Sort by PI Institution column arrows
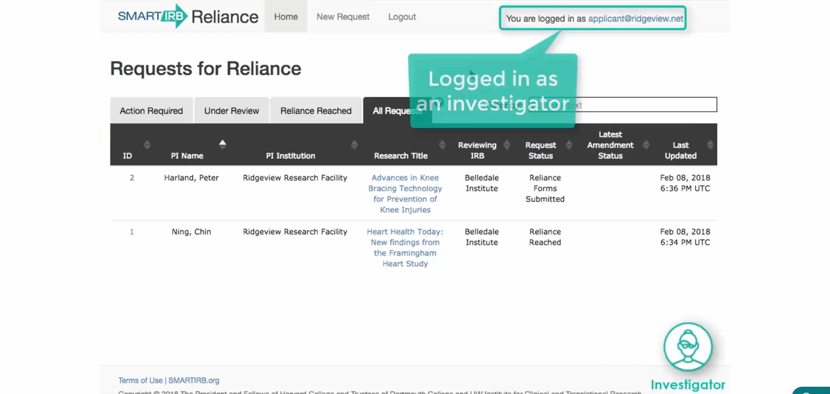The height and width of the screenshot is (394, 830). (x=354, y=145)
